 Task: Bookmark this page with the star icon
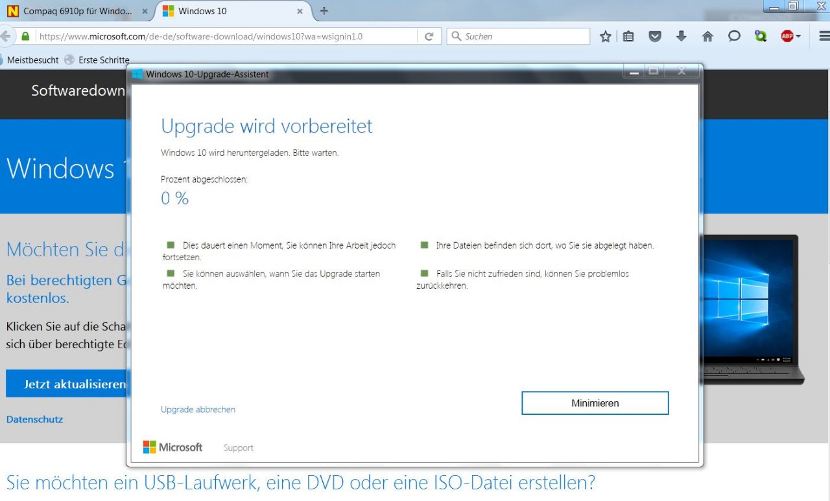(605, 36)
